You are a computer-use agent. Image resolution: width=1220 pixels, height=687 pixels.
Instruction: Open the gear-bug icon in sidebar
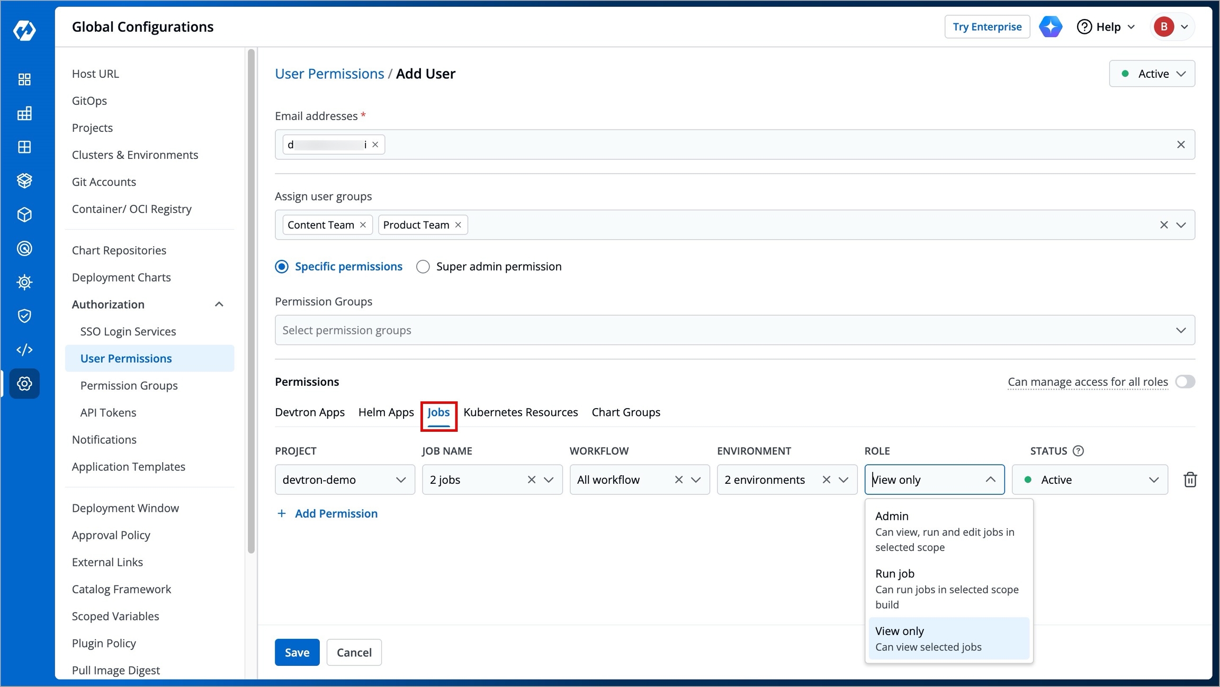24,282
